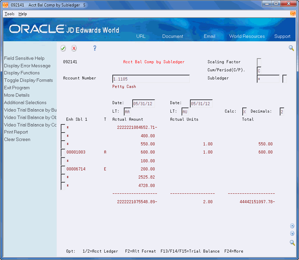
Task: Click option field for 400.00 row
Action: coord(63,136)
